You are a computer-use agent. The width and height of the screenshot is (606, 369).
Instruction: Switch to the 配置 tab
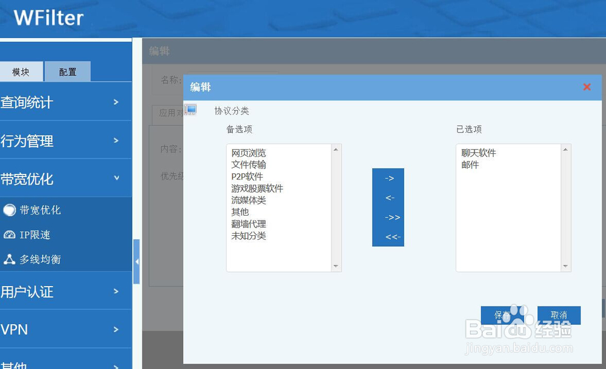pos(68,72)
